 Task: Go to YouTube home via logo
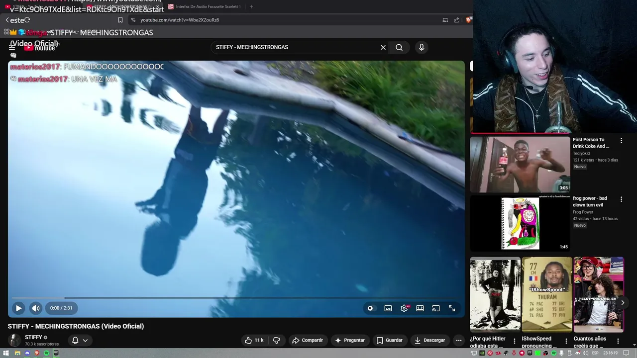coord(40,48)
